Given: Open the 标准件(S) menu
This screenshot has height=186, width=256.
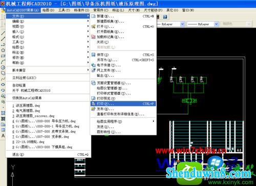Looking at the screenshot, I should pos(81,10).
